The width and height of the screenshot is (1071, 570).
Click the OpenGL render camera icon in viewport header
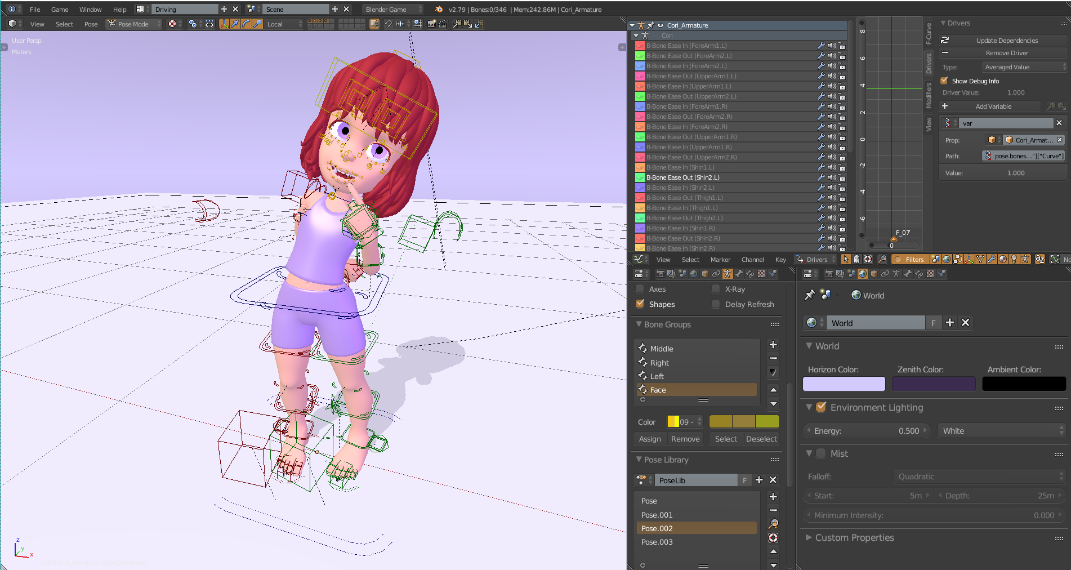click(x=432, y=24)
